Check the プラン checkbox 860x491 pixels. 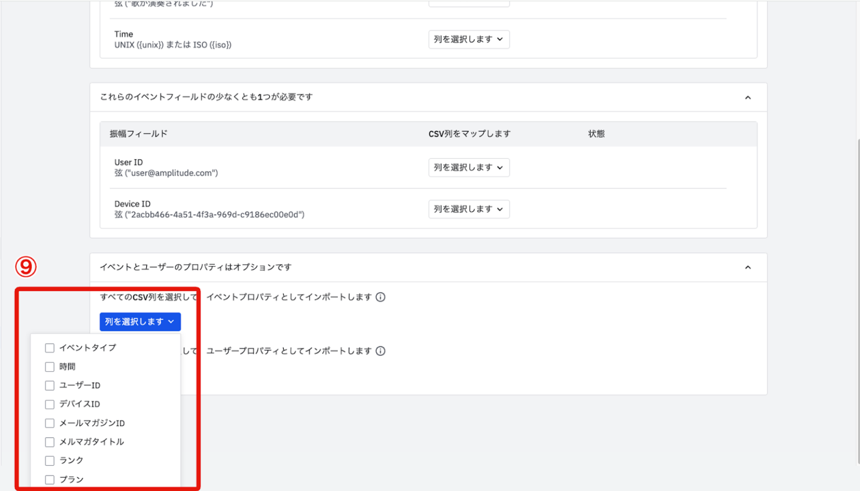pos(49,479)
